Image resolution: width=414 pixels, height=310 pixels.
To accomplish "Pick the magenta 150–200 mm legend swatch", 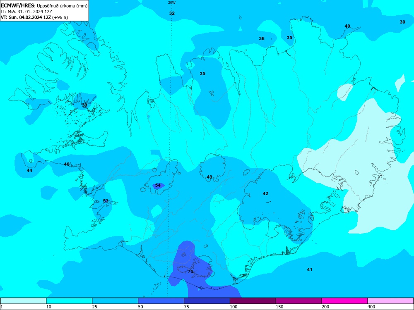I will (x=299, y=301).
